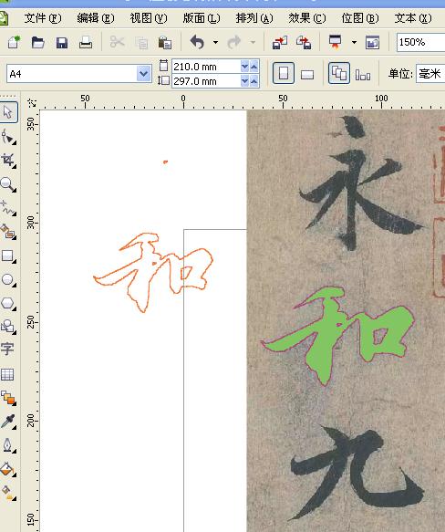Activate the Zoom magnifier tool
The image size is (445, 532).
(8, 184)
